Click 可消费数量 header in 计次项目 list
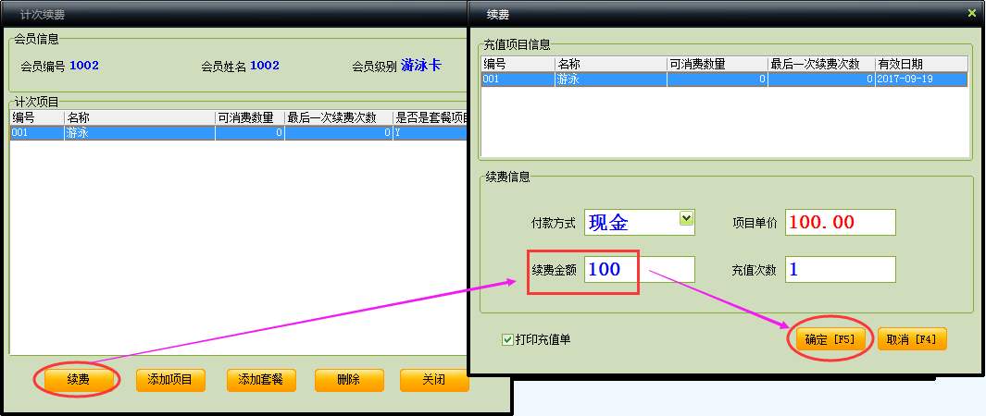This screenshot has height=416, width=986. click(x=250, y=117)
